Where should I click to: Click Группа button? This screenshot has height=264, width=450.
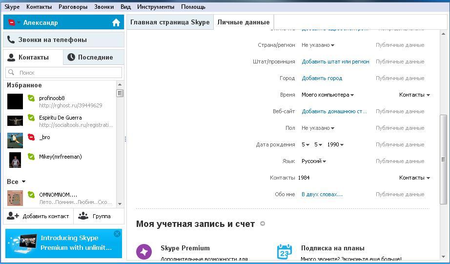click(x=99, y=216)
